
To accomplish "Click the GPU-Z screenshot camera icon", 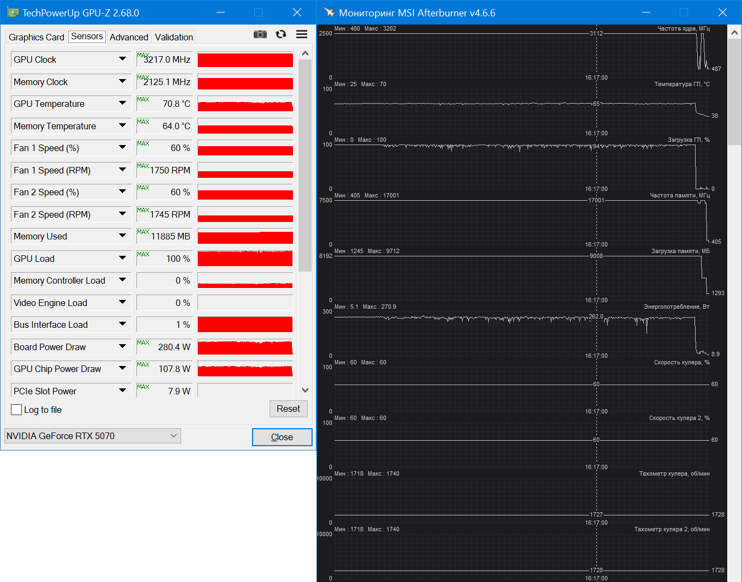I will [260, 34].
